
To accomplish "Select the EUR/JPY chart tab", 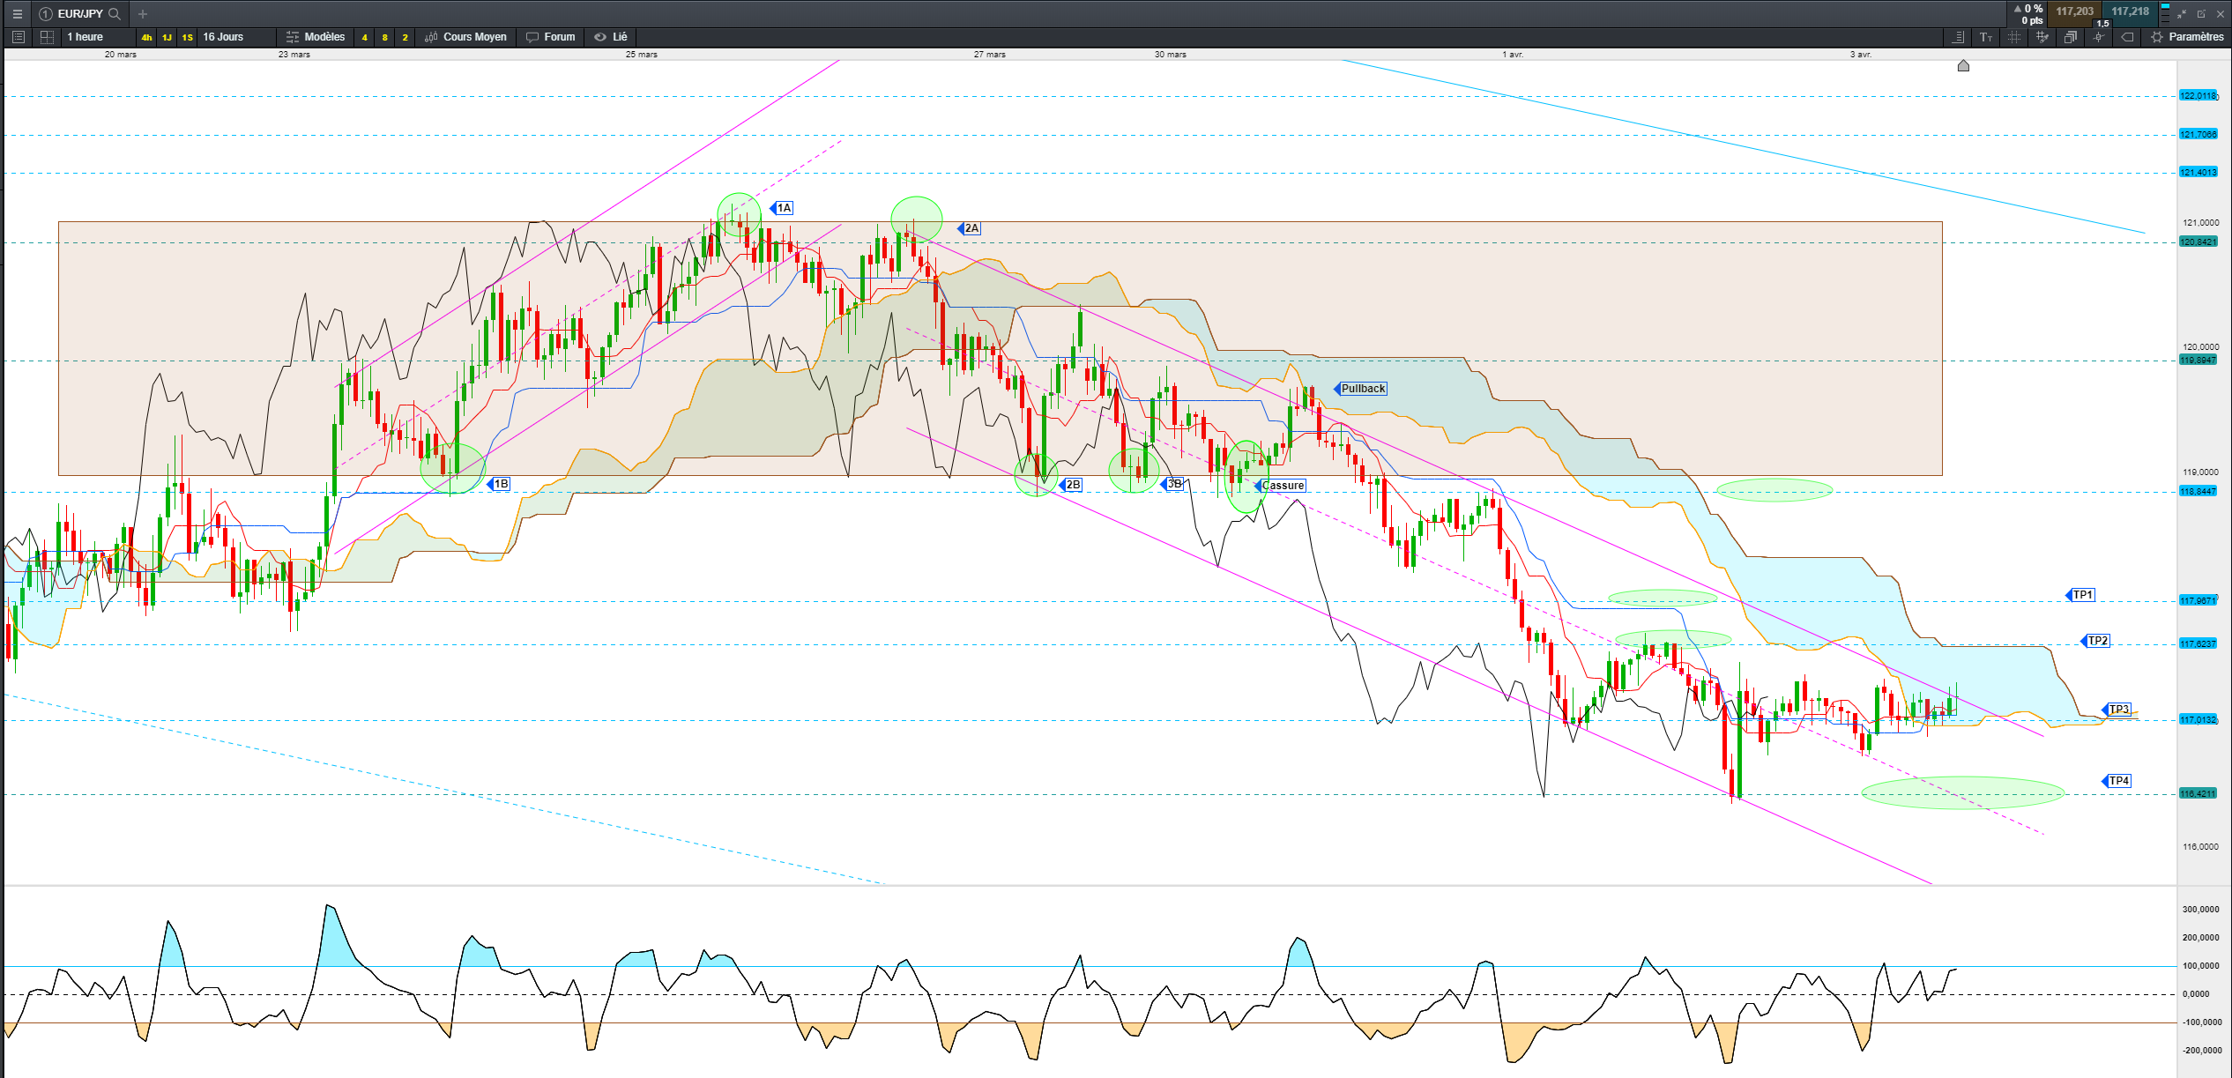I will click(79, 13).
